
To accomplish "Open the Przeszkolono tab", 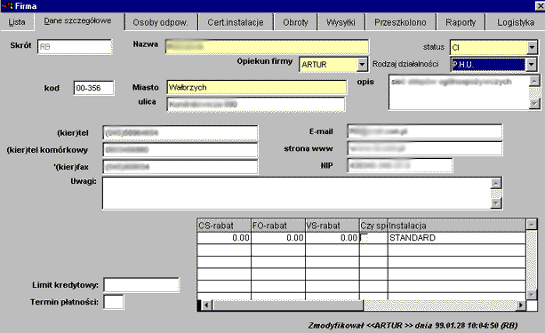I will point(400,22).
